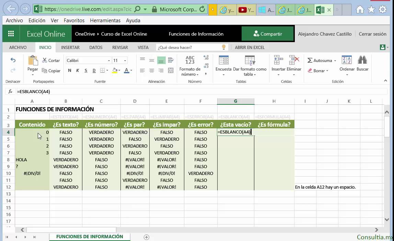394x241 pixels.
Task: Click the merge cells icon
Action: (x=171, y=71)
